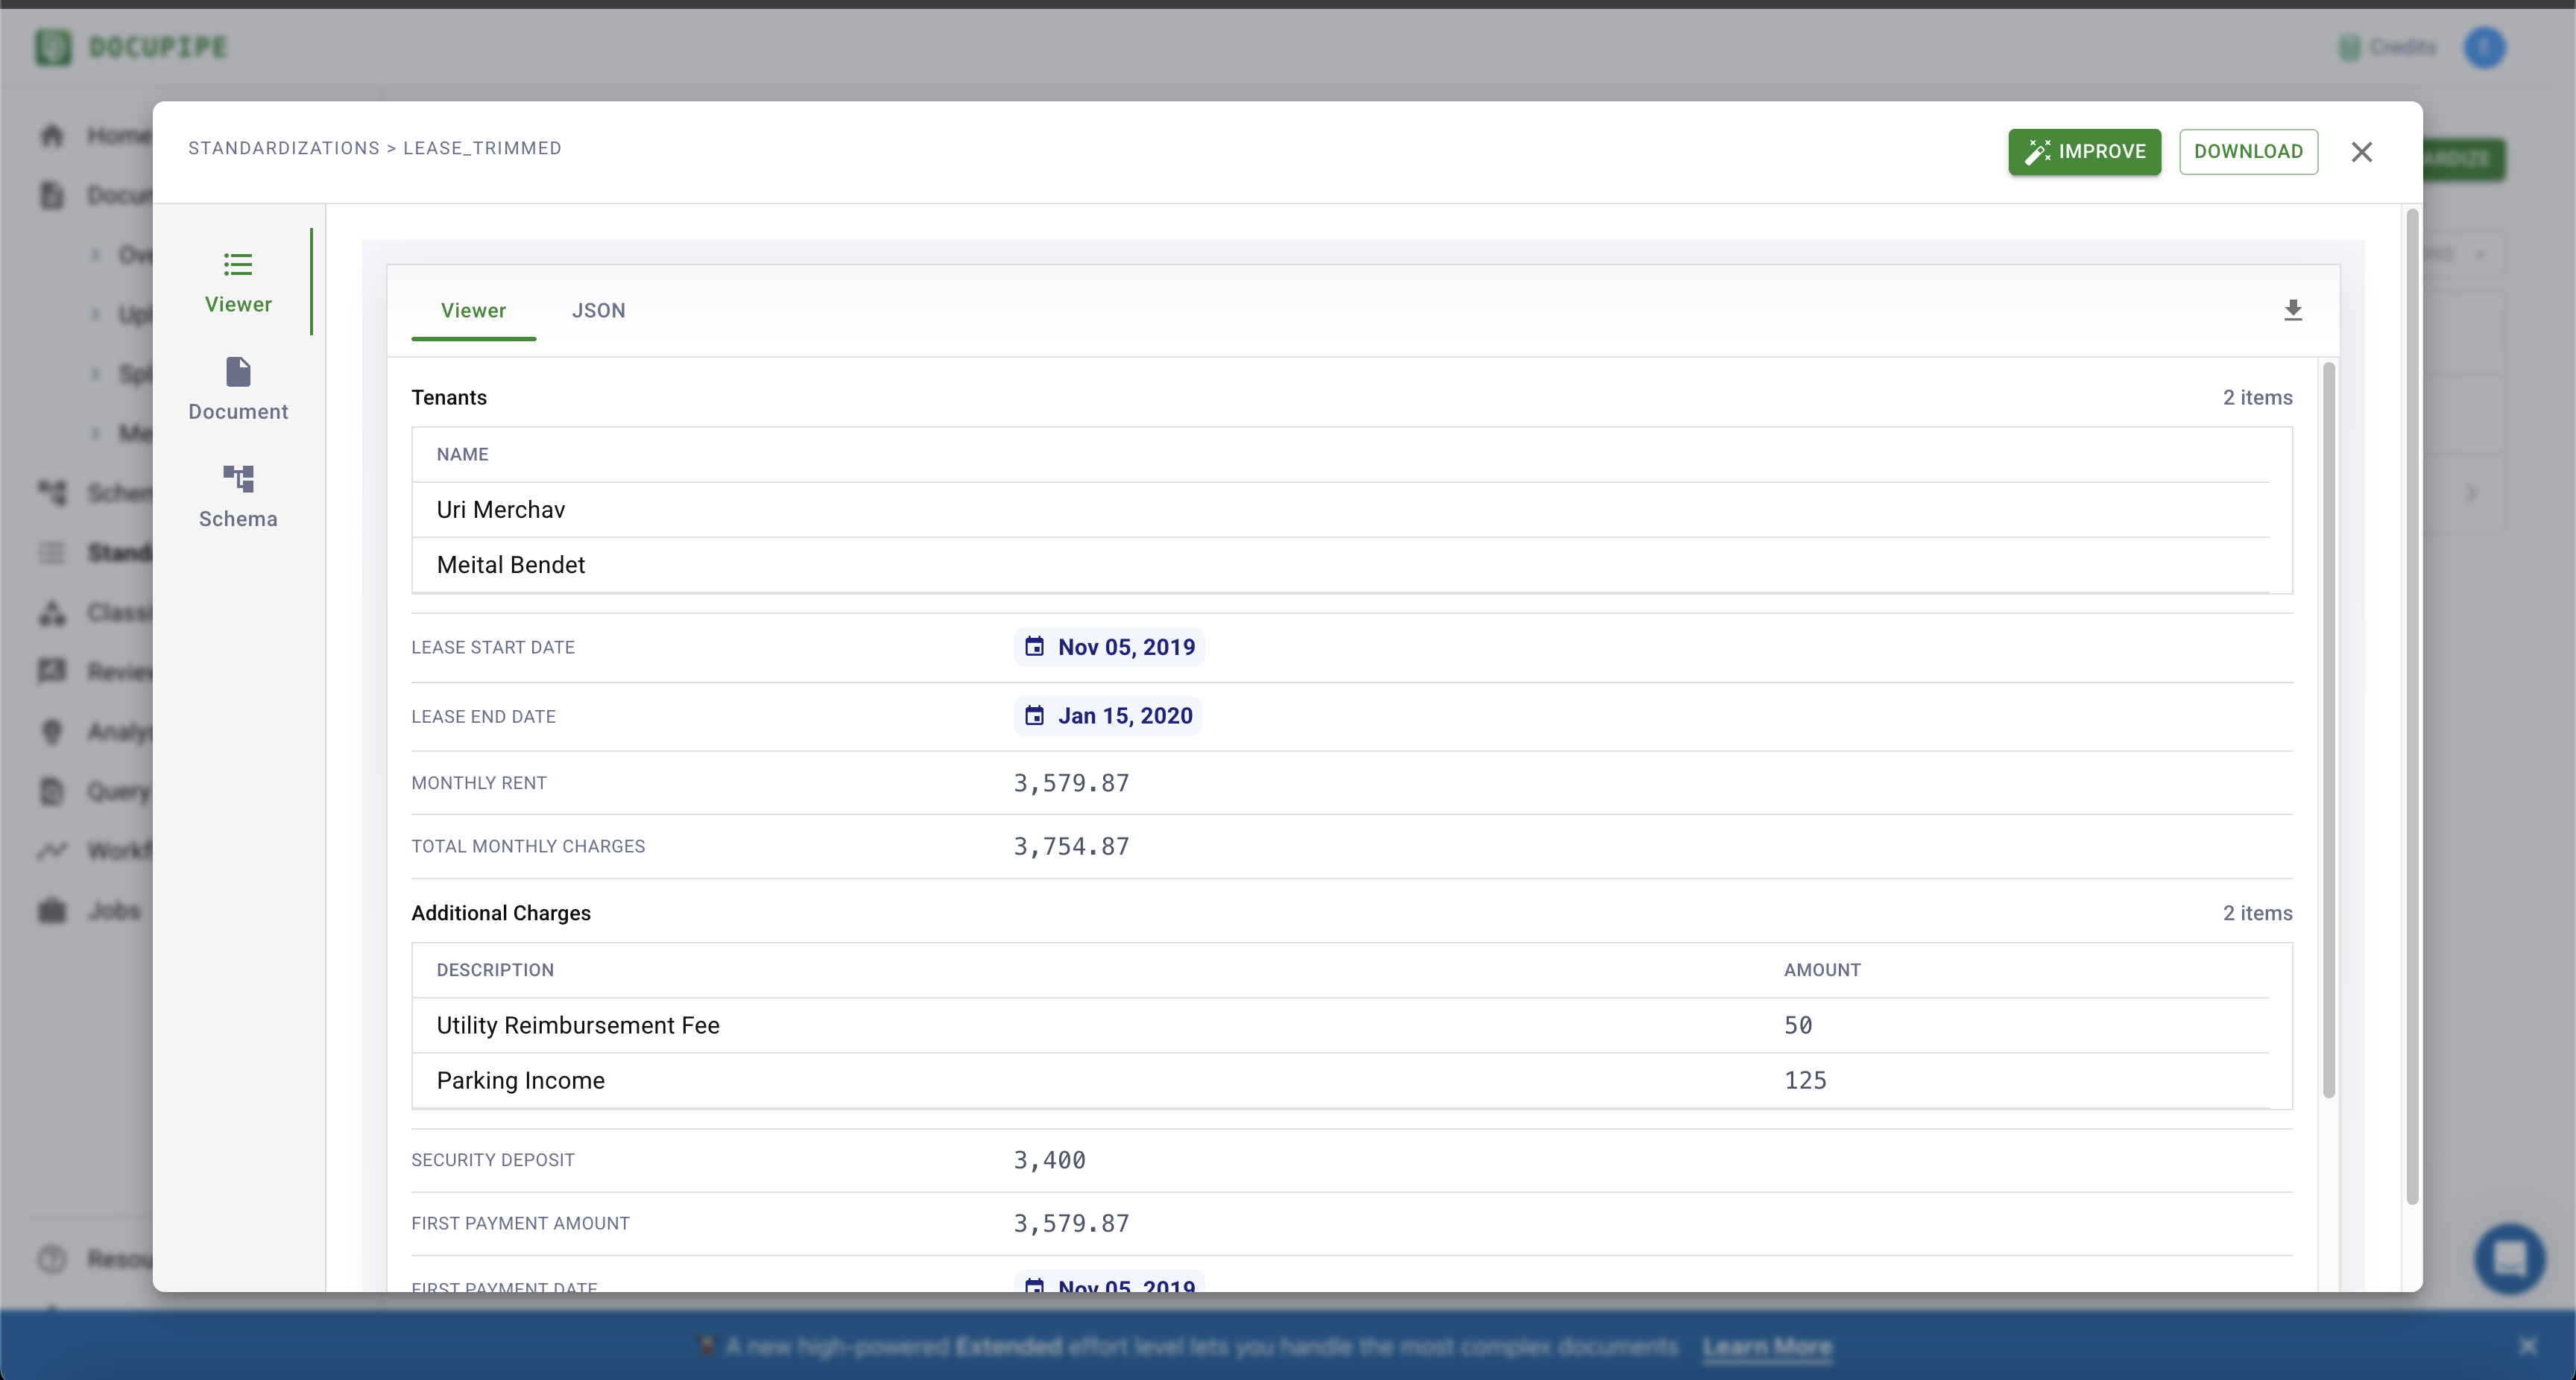Click the Nov 05, 2019 lease start date chip
The image size is (2576, 1380).
(1126, 647)
